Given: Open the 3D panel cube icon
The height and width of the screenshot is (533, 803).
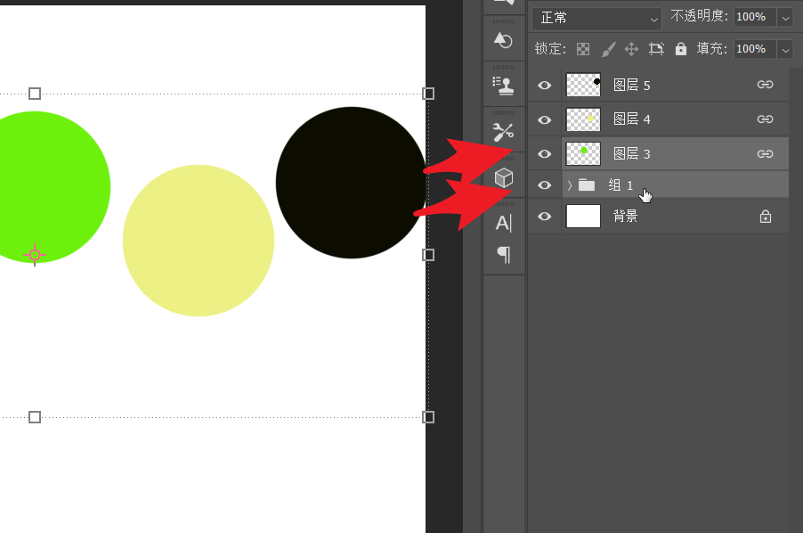Looking at the screenshot, I should pyautogui.click(x=504, y=177).
